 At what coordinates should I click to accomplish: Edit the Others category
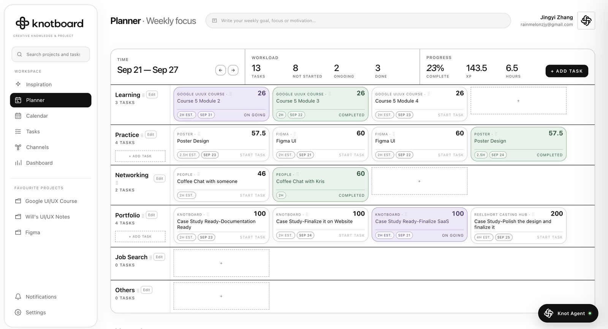146,290
